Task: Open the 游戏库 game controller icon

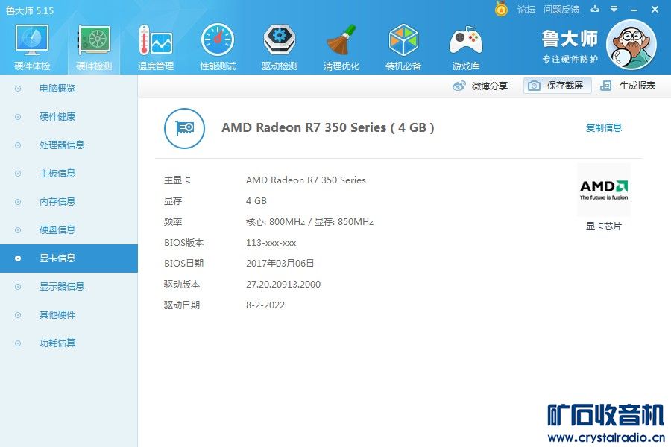Action: pyautogui.click(x=466, y=39)
